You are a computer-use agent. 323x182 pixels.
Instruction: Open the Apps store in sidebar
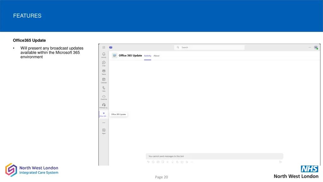pyautogui.click(x=104, y=131)
